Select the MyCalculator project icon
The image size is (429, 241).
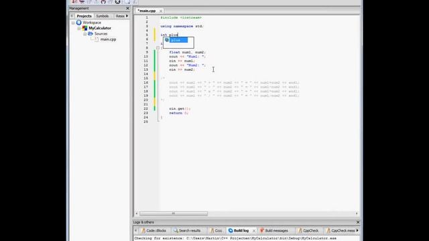click(x=85, y=28)
